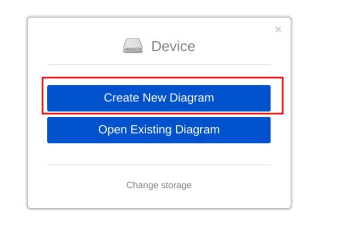Hit the small x at dialog corner
340x242 pixels.
(x=278, y=30)
